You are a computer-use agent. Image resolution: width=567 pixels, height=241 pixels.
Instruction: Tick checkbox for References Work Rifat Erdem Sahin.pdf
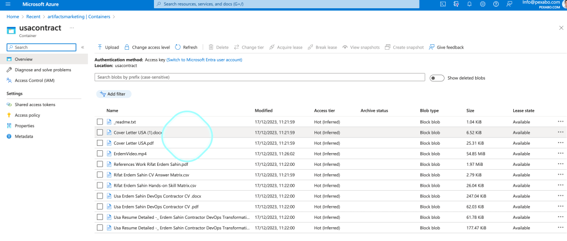point(100,164)
